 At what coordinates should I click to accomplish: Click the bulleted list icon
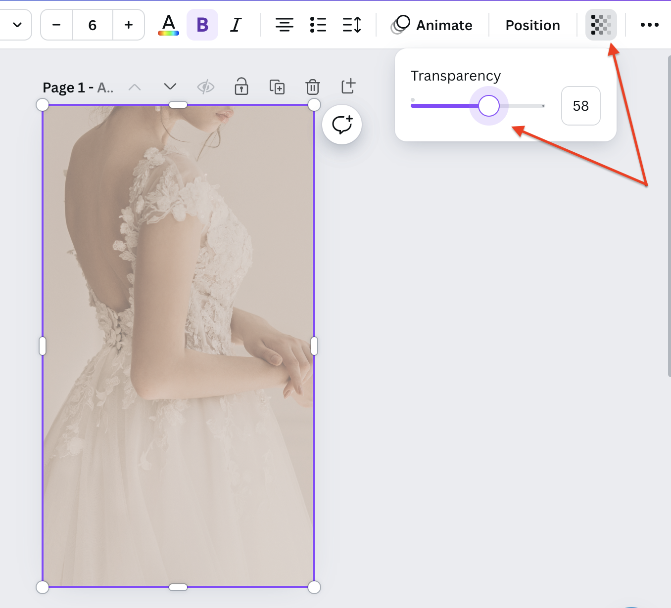318,25
